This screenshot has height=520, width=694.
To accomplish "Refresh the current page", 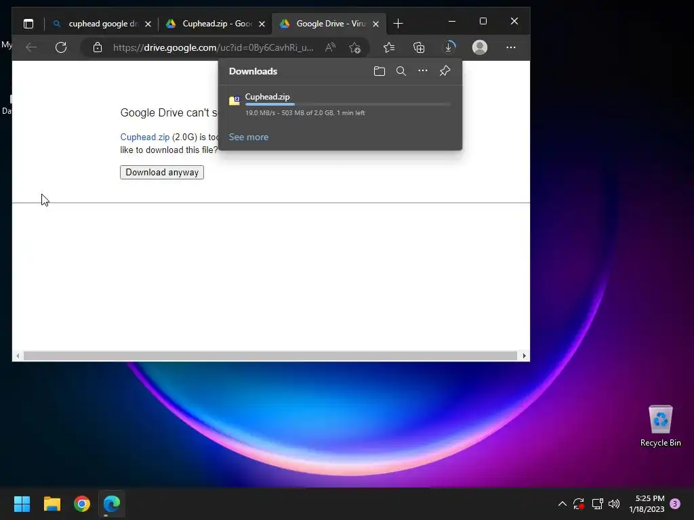I will pos(61,47).
